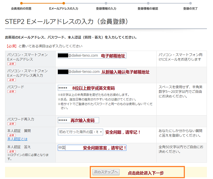Click the progress dot above 会員規約の同意

point(21,3)
